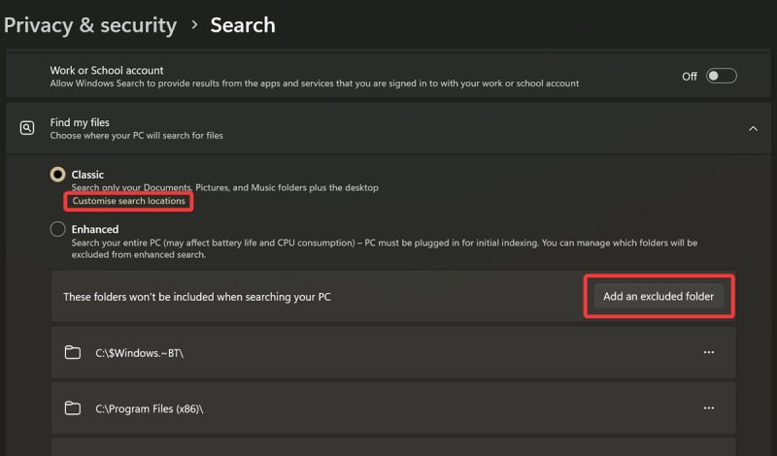
Task: Open more options for Program Files (x86)
Action: tap(708, 408)
